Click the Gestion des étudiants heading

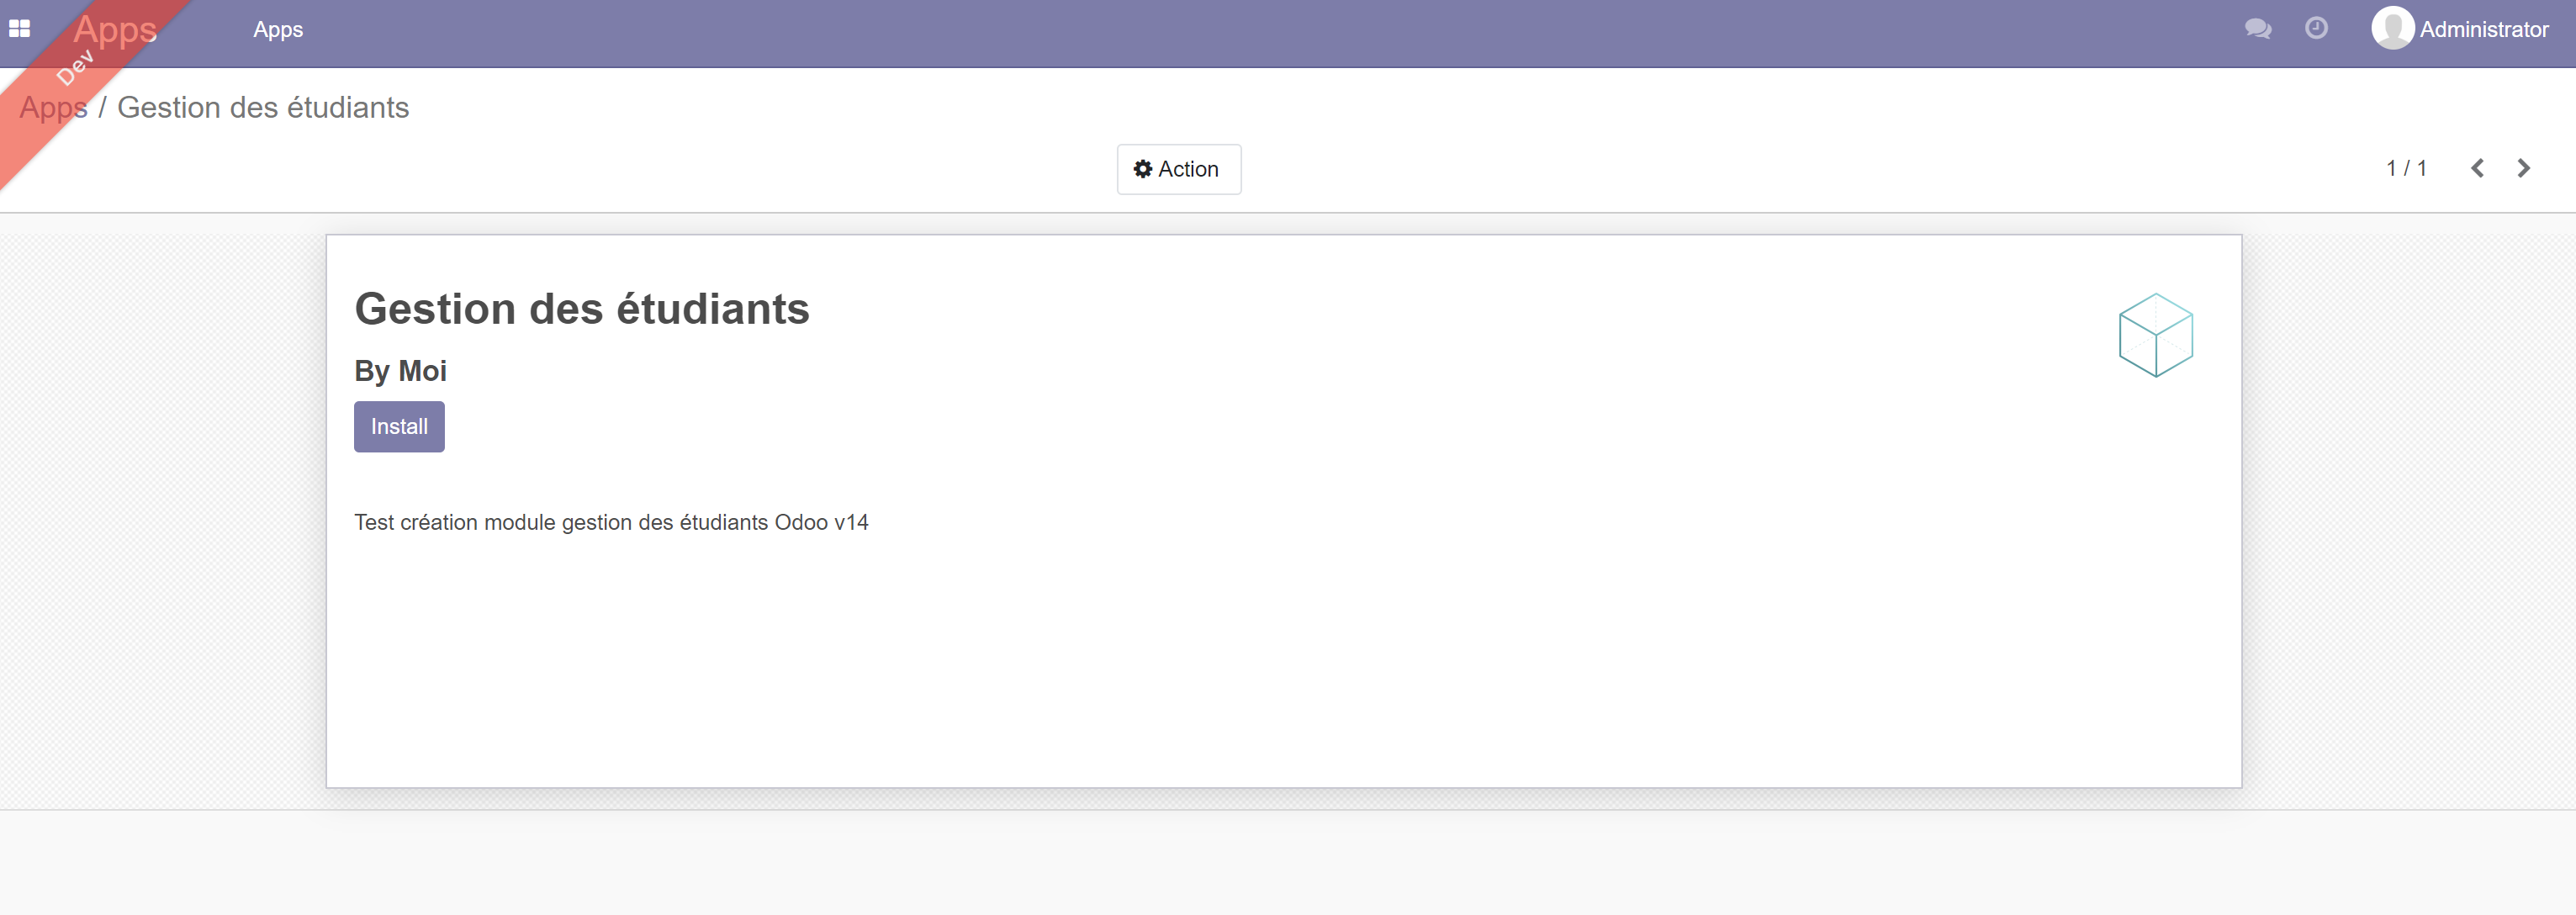(581, 309)
